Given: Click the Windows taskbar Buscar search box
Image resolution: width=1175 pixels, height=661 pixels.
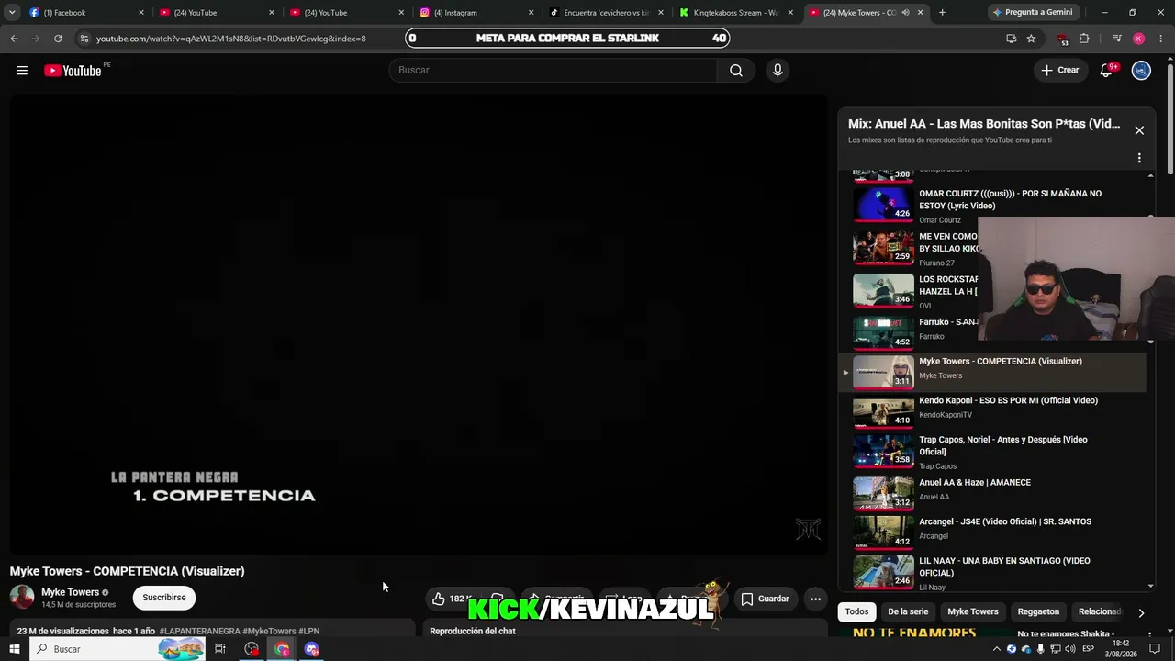Looking at the screenshot, I should [x=119, y=649].
